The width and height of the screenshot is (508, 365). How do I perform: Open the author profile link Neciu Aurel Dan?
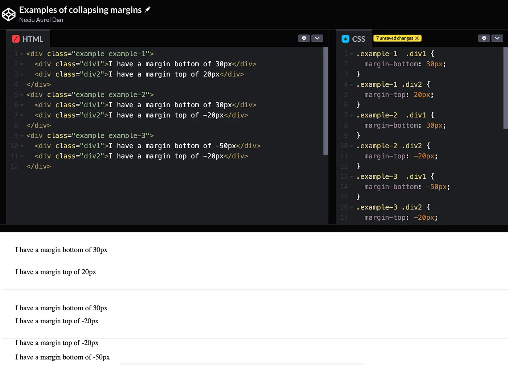coord(41,20)
